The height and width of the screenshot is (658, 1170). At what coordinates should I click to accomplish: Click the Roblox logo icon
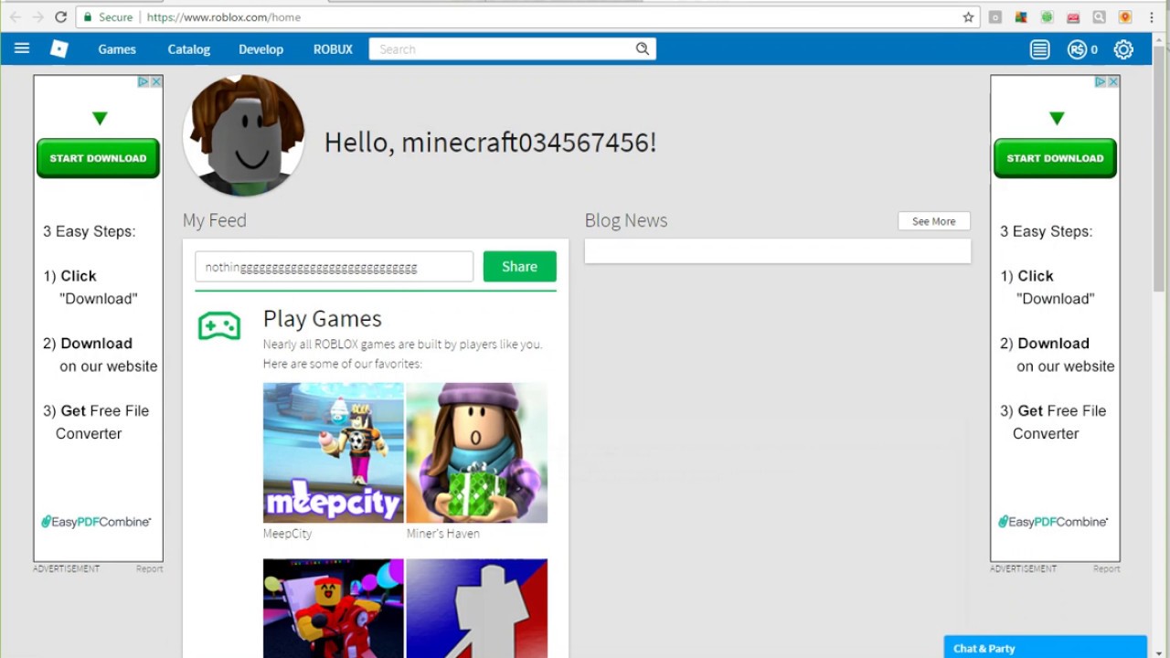(x=59, y=49)
